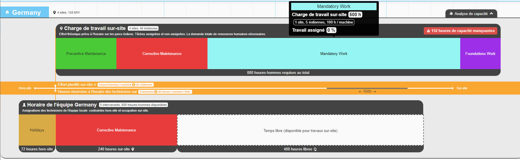Click the person icon beside 'Horaire de l'équipe Germany'
The width and height of the screenshot is (520, 160).
pyautogui.click(x=24, y=105)
